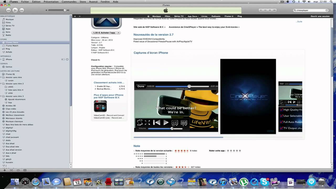Select the 'Les 25 plus écoutés' playlist
336x189 pixels.
pos(15,112)
